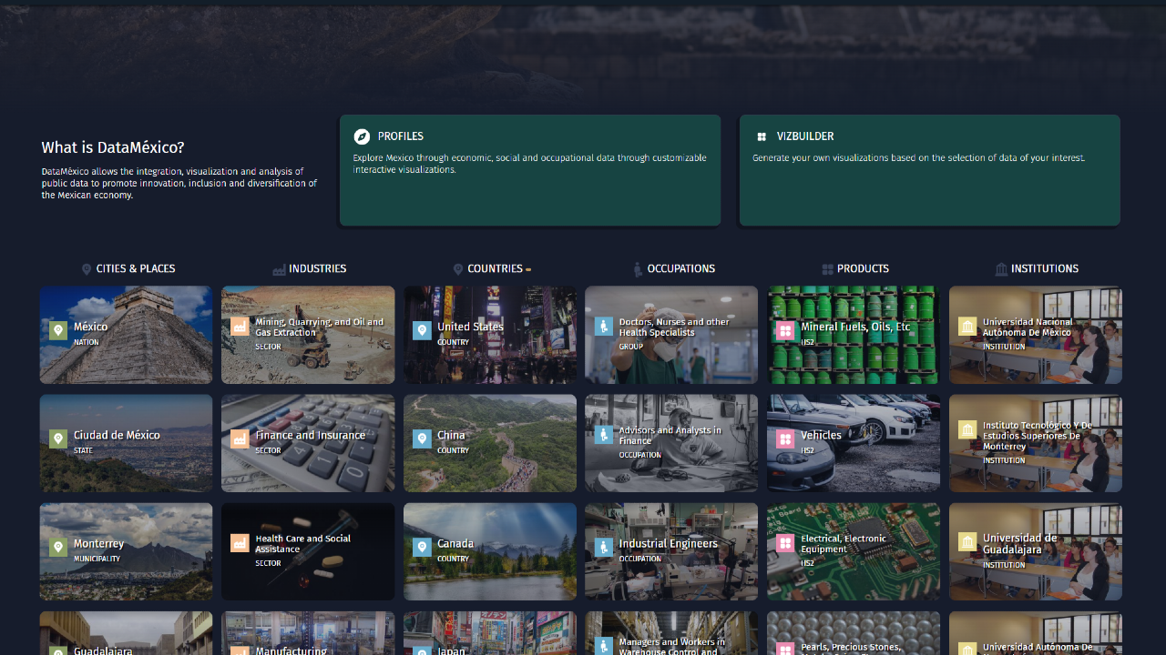Open Instituto Tecnológico de Monterrey title
1166x655 pixels.
1038,435
